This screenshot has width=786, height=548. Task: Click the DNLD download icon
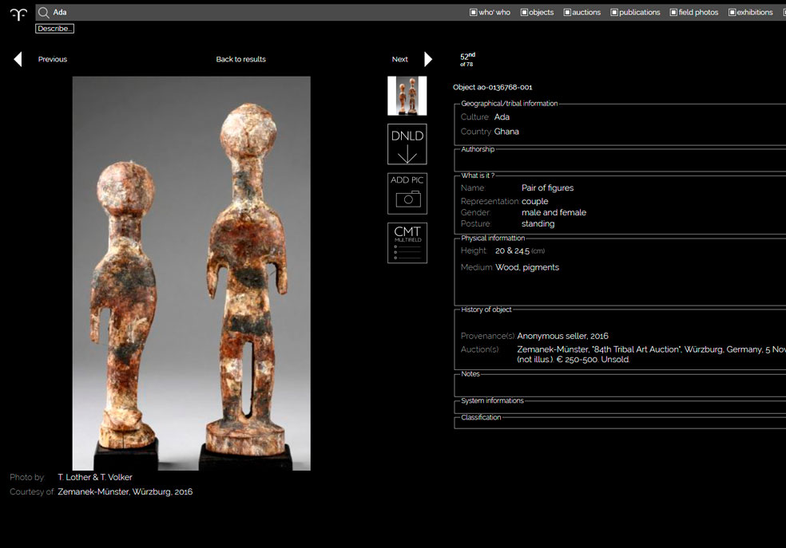(407, 144)
